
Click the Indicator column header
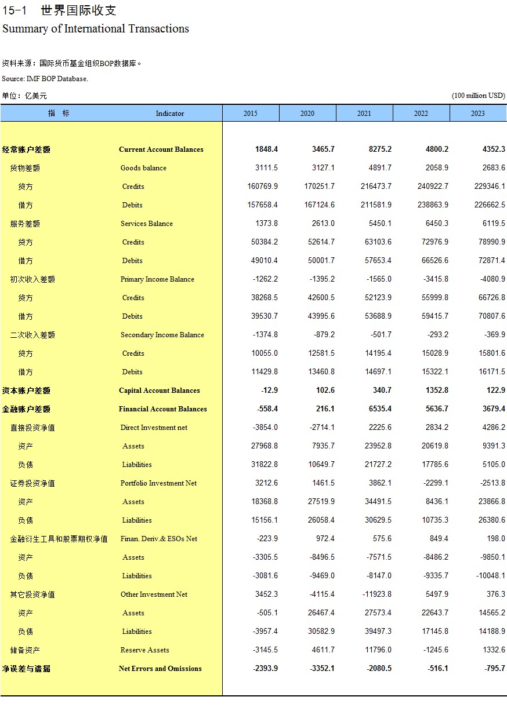coord(170,114)
